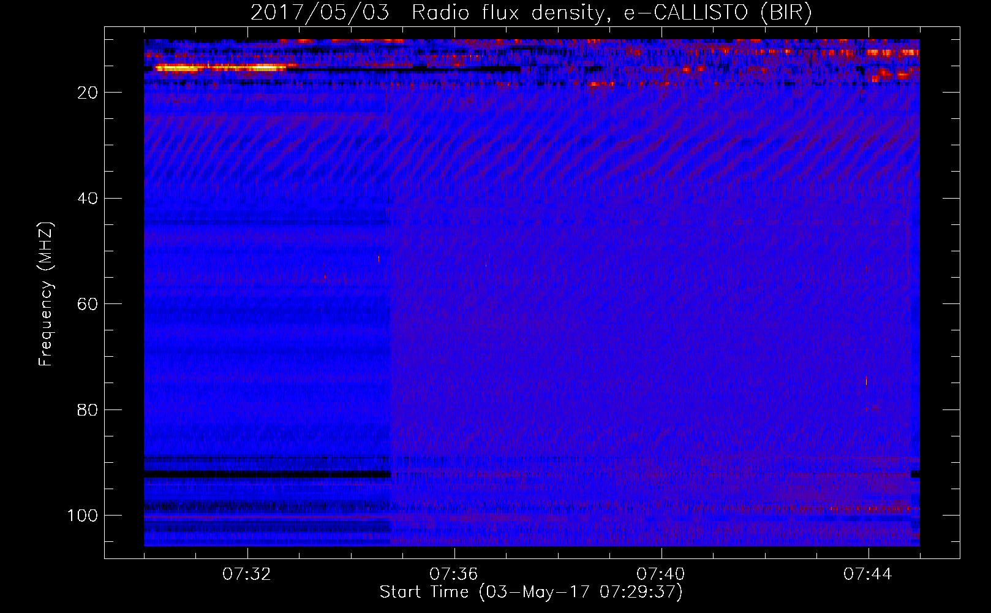Select the 07:32 time tick label
This screenshot has height=613, width=991.
[x=247, y=574]
